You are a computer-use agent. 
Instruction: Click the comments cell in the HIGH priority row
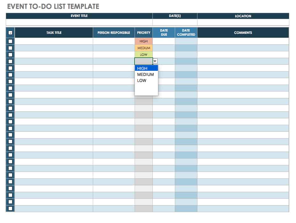(243, 41)
